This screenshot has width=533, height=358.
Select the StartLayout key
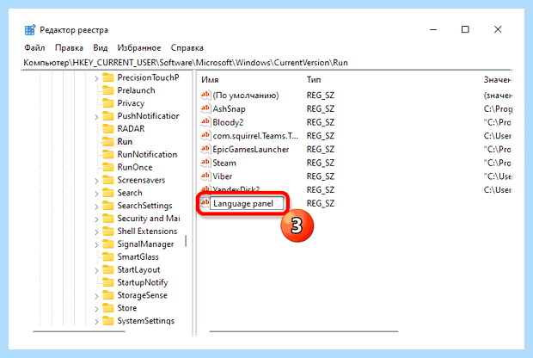click(x=138, y=270)
